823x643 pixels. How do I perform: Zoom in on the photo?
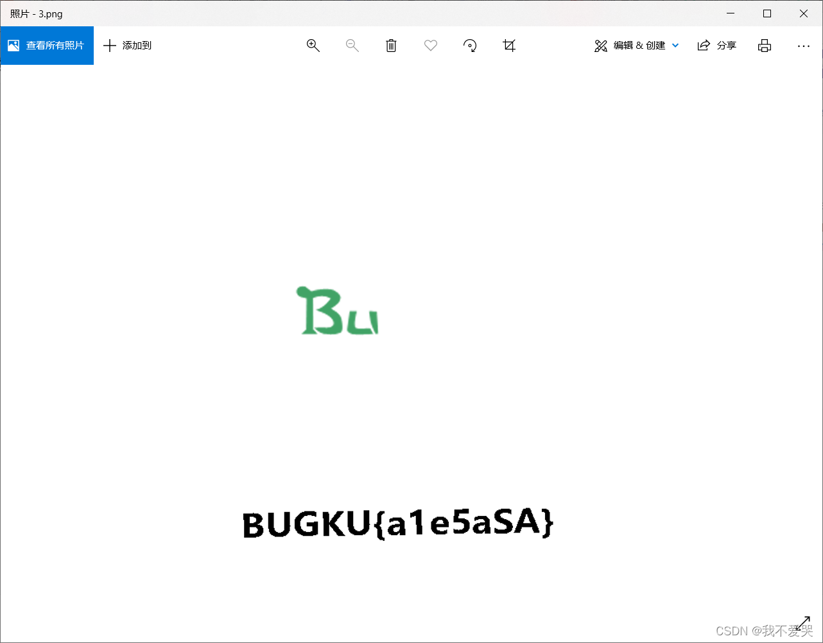coord(313,45)
